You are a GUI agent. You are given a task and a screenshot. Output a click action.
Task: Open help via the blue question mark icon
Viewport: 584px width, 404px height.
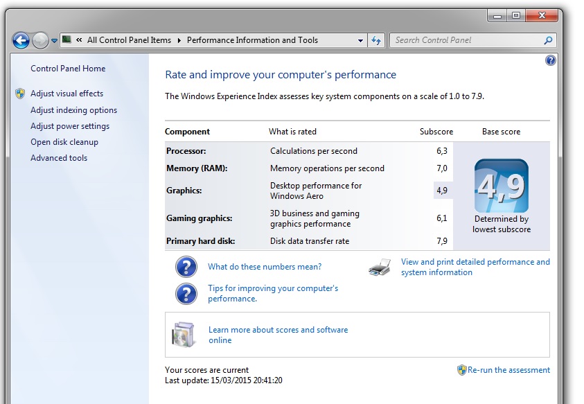click(x=551, y=61)
